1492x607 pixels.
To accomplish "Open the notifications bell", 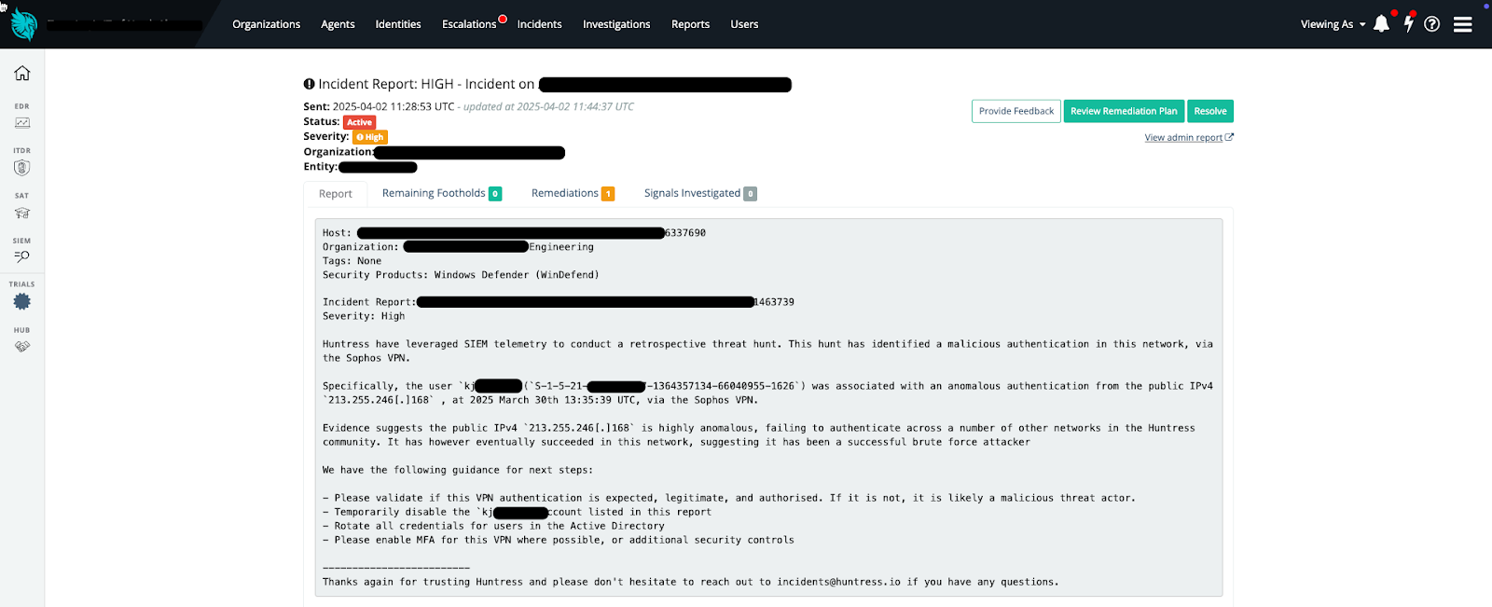I will coord(1381,24).
